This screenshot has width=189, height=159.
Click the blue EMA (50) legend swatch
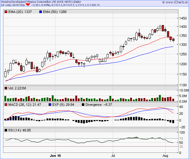click(41, 12)
